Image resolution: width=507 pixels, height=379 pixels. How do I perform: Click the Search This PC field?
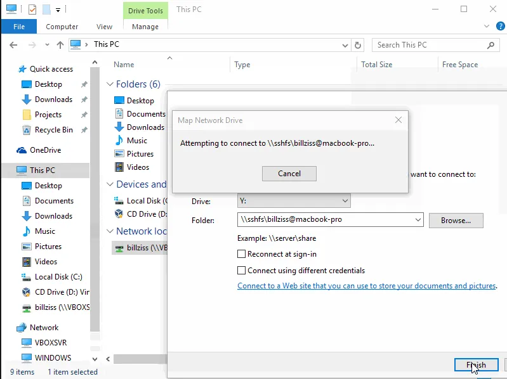click(428, 45)
